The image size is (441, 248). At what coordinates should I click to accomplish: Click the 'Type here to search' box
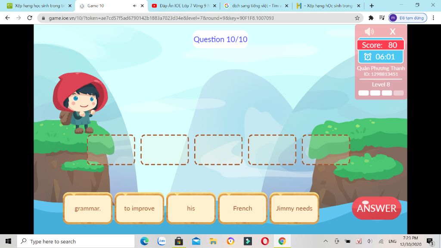click(76, 241)
